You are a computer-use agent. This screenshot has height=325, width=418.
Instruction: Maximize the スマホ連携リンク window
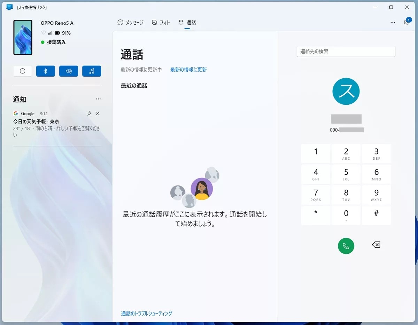pos(391,7)
